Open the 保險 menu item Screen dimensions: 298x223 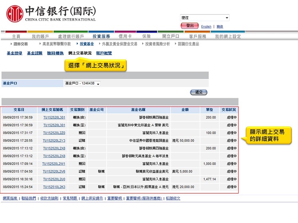(146, 36)
